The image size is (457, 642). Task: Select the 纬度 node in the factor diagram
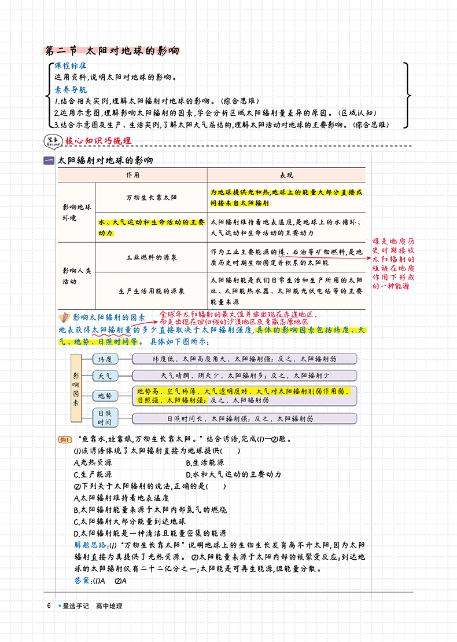pyautogui.click(x=105, y=359)
